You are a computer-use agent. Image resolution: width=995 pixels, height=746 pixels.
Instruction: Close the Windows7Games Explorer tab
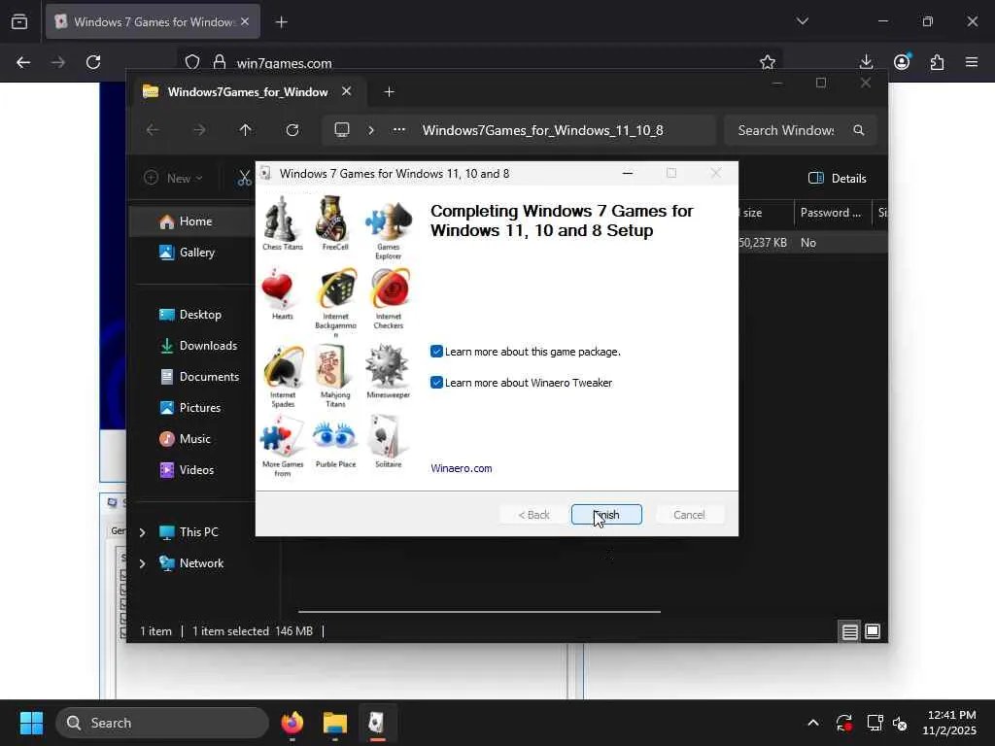(347, 91)
